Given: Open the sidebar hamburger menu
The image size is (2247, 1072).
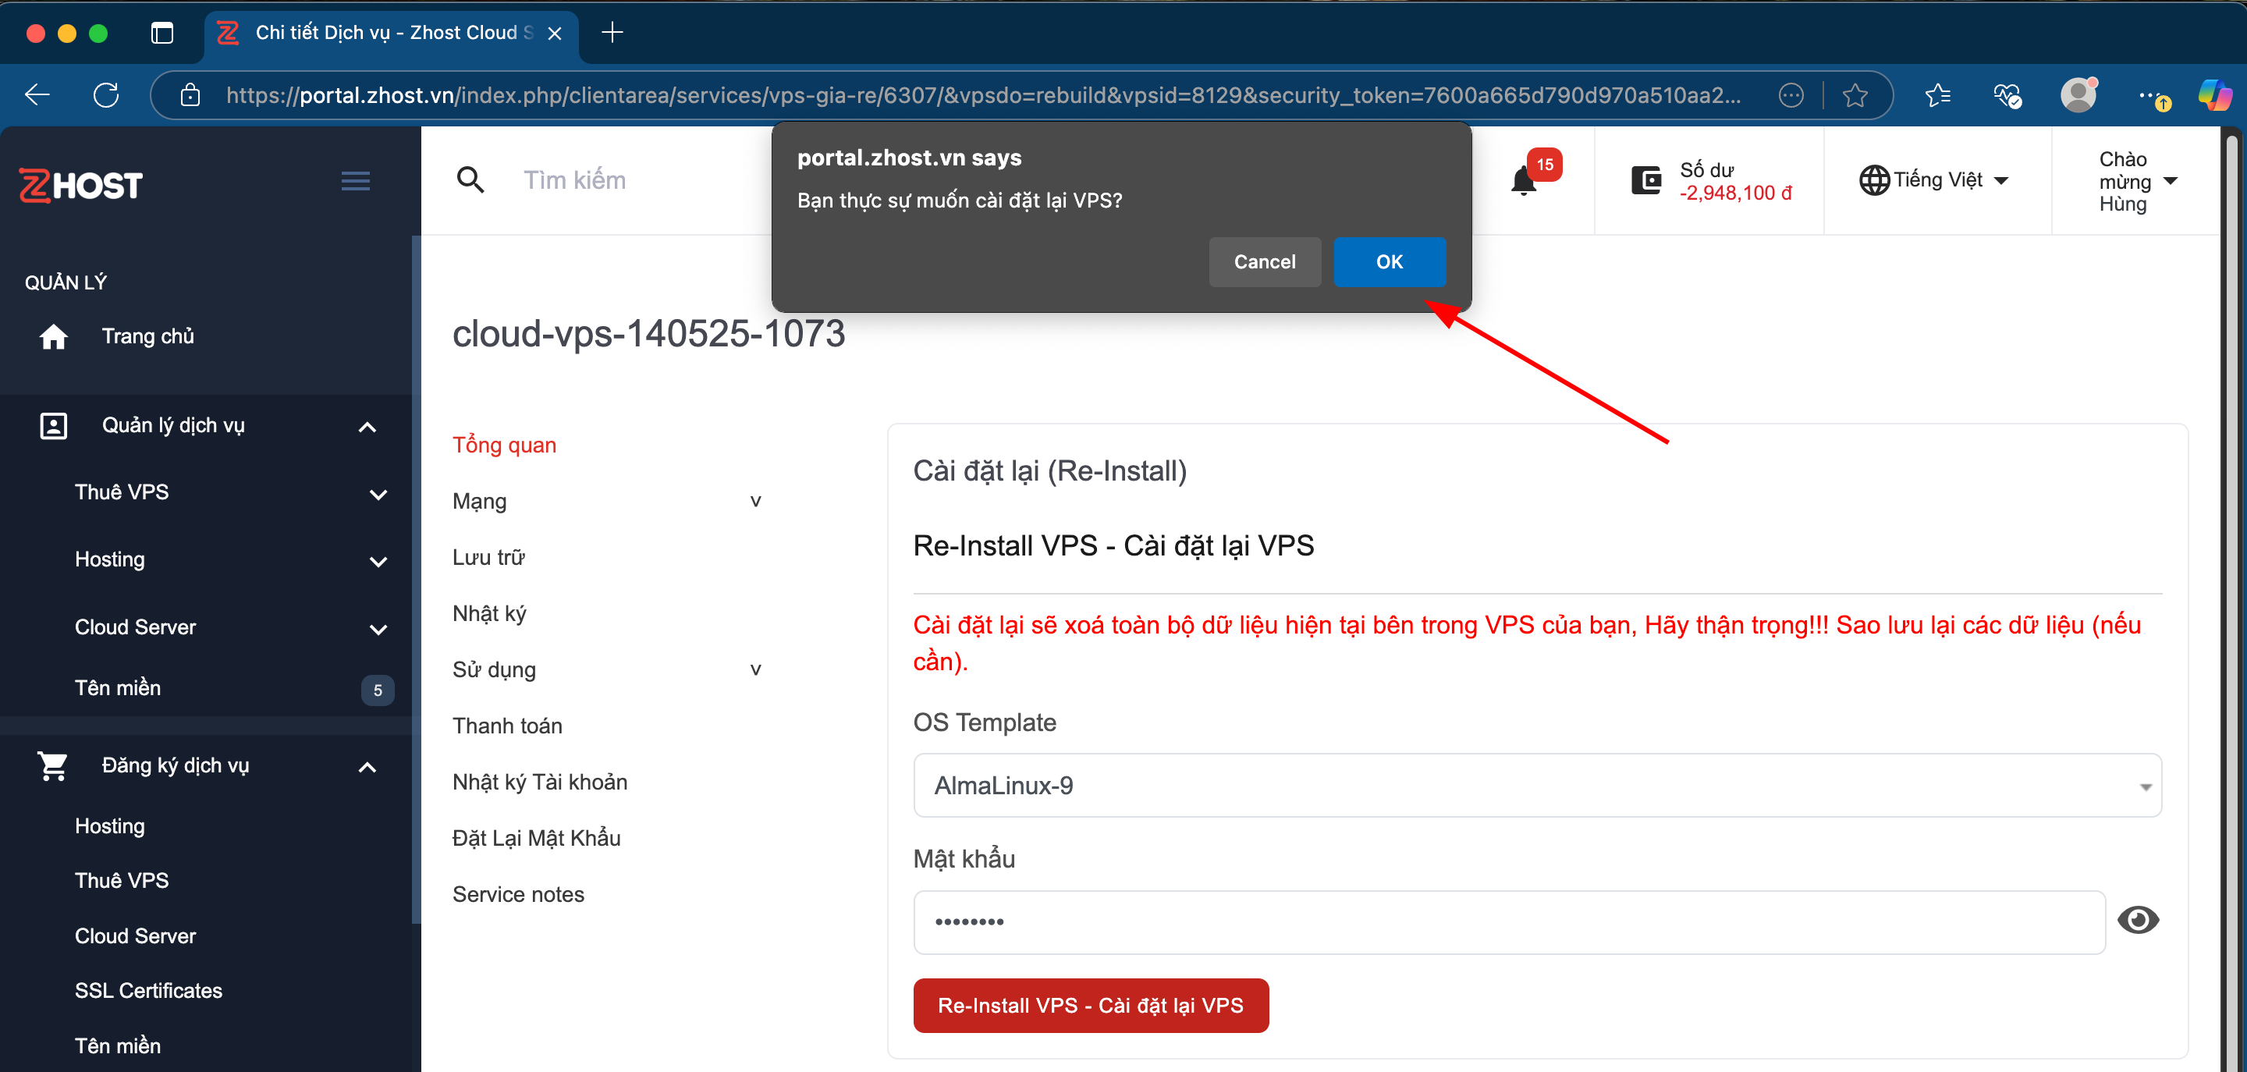Looking at the screenshot, I should (356, 180).
